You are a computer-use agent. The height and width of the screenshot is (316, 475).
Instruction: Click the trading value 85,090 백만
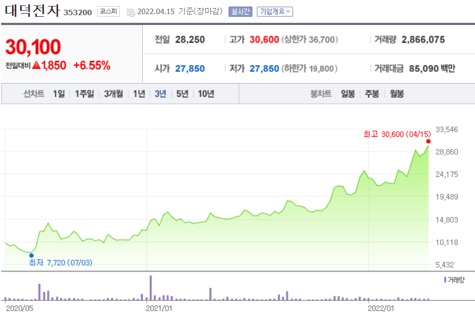432,68
